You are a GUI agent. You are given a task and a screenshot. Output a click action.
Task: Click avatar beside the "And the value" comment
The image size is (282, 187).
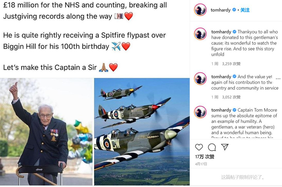(200, 78)
